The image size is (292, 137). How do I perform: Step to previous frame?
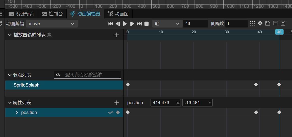118,24
